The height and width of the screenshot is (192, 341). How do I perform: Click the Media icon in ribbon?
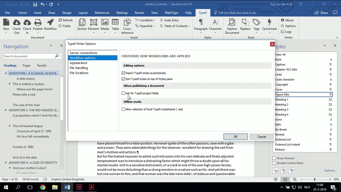click(x=105, y=22)
